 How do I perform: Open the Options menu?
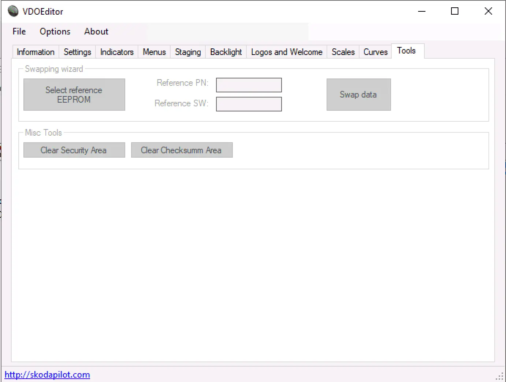coord(55,32)
